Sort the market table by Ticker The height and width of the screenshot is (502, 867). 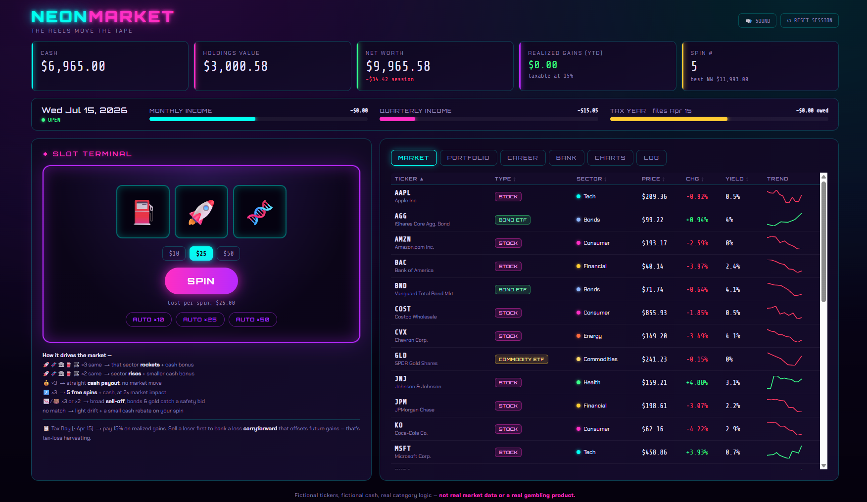click(x=409, y=179)
